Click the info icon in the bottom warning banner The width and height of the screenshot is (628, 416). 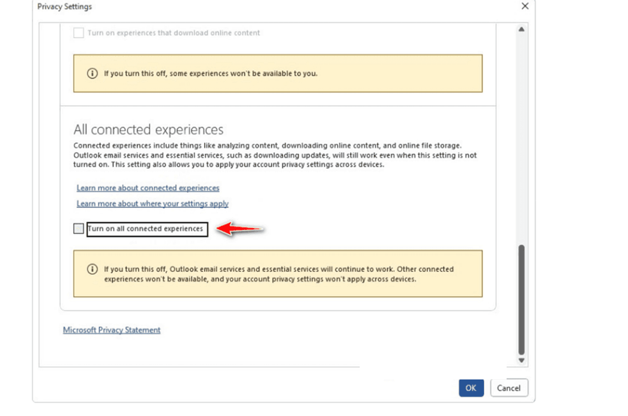93,269
